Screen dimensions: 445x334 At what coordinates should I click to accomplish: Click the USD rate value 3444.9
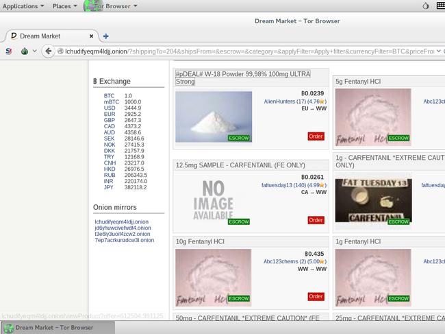click(133, 108)
